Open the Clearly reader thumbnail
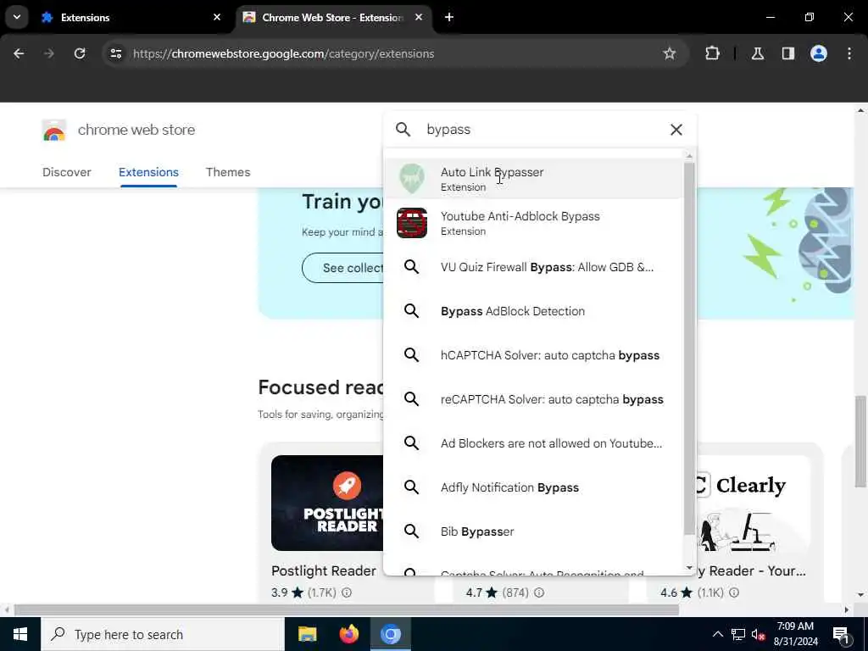The width and height of the screenshot is (868, 651). pos(753,503)
